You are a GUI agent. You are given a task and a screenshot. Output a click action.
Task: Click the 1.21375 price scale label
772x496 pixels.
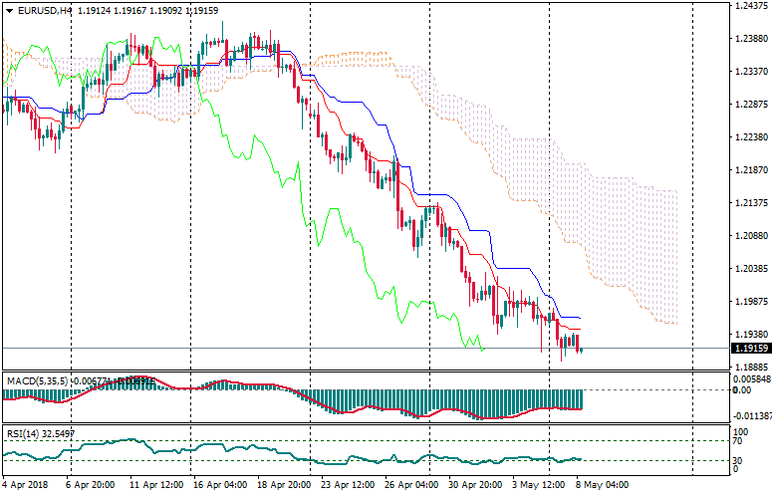click(x=748, y=203)
